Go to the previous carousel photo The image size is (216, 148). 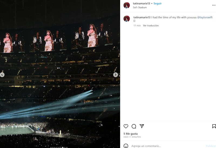(2, 75)
